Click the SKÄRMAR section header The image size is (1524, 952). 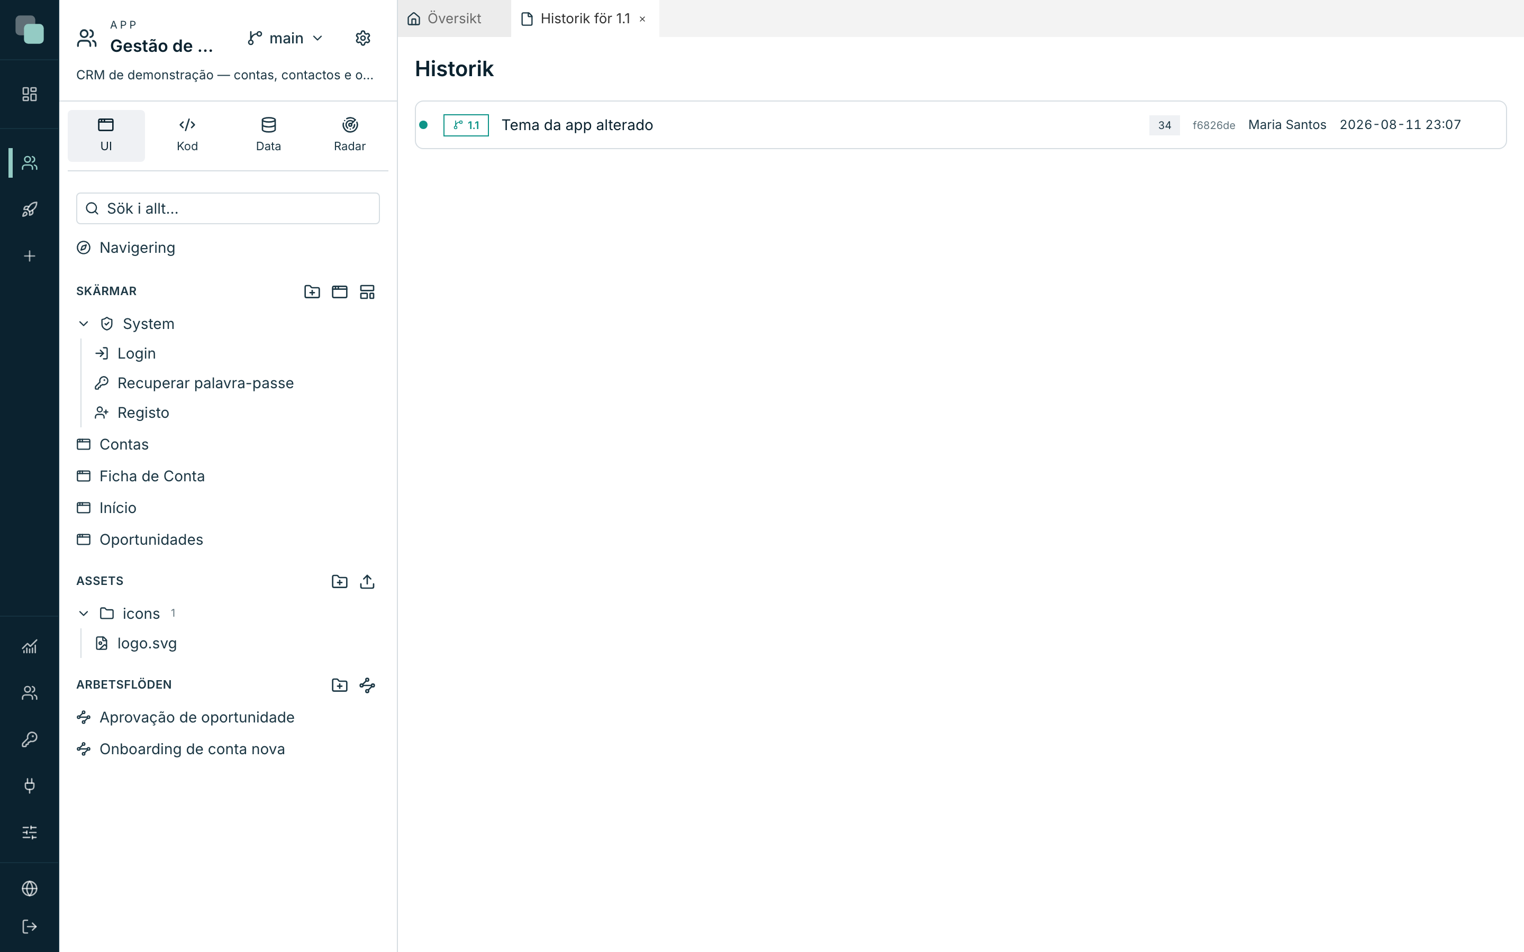pyautogui.click(x=106, y=291)
